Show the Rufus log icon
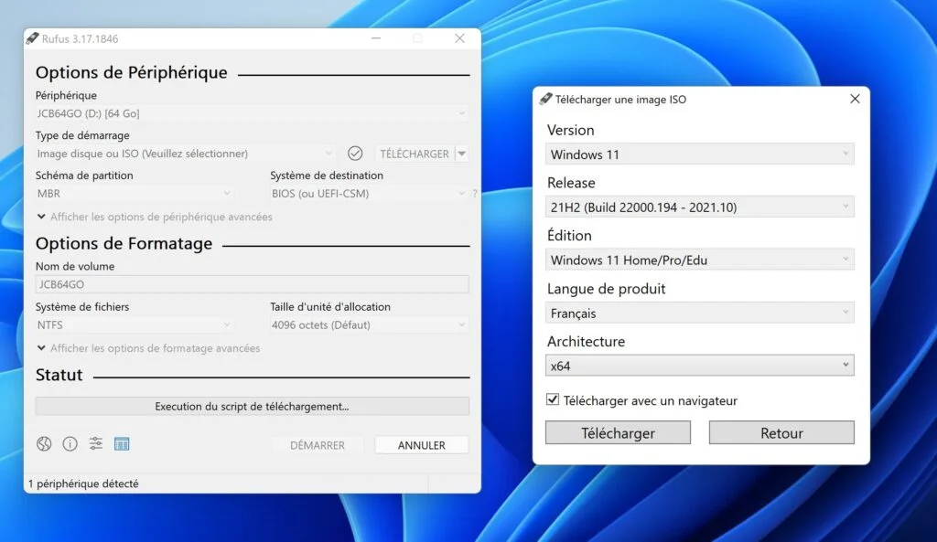 122,443
